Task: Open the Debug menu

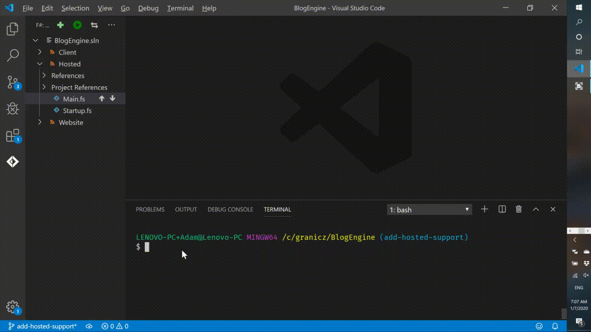Action: point(148,8)
